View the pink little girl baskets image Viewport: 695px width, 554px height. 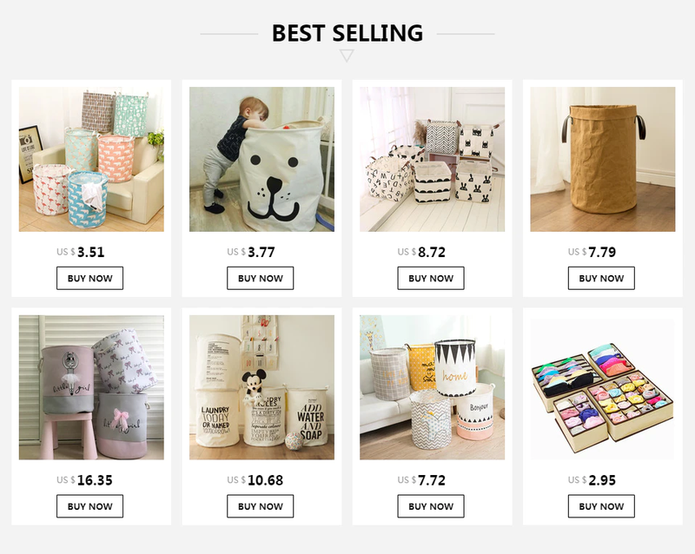tap(91, 387)
